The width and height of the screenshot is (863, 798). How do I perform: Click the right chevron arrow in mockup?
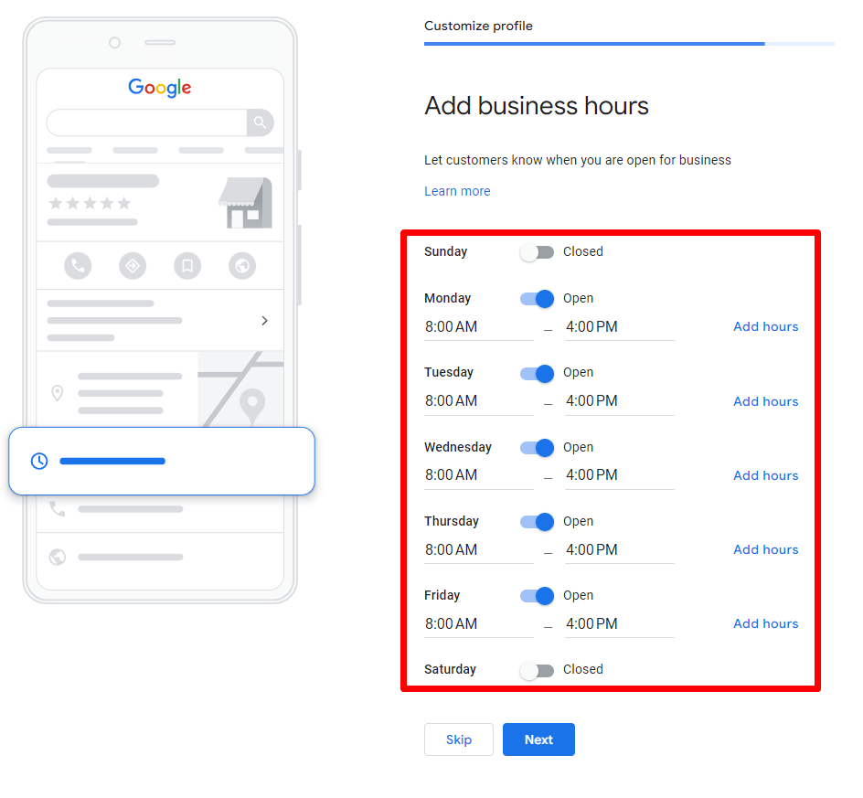tap(264, 321)
